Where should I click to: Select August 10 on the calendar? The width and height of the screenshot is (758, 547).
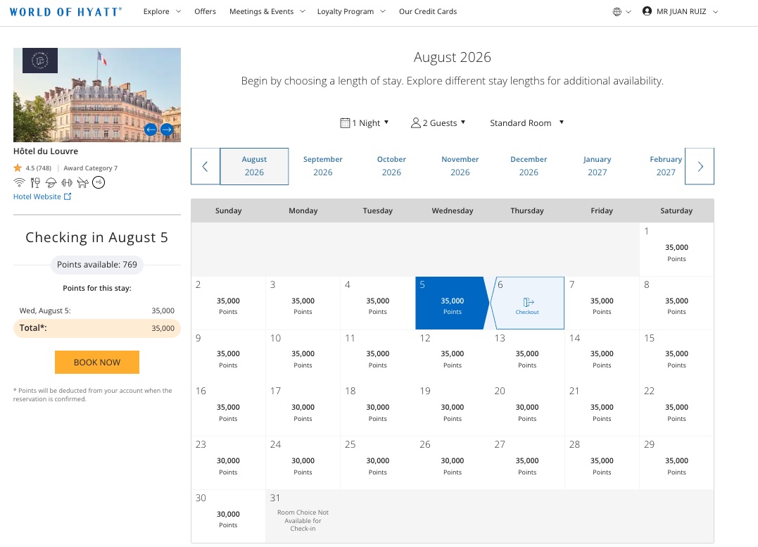pyautogui.click(x=303, y=356)
